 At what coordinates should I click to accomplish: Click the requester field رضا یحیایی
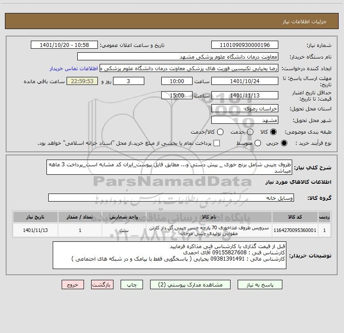coord(189,68)
